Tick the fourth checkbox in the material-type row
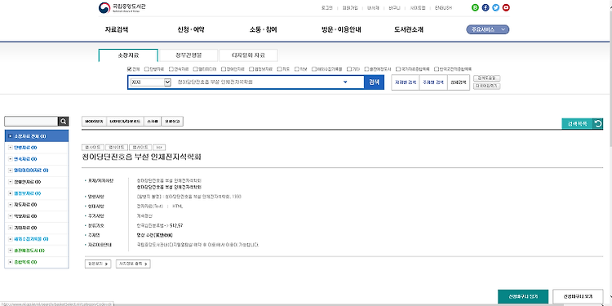The image size is (612, 306). point(196,69)
